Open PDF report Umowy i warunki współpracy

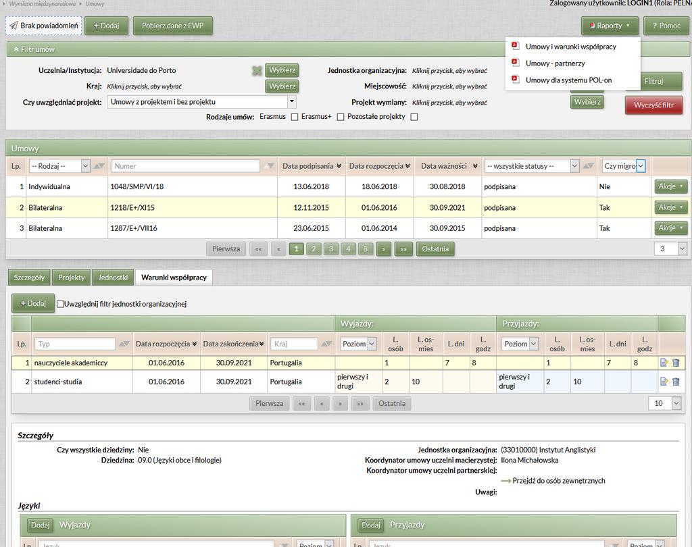tap(570, 47)
